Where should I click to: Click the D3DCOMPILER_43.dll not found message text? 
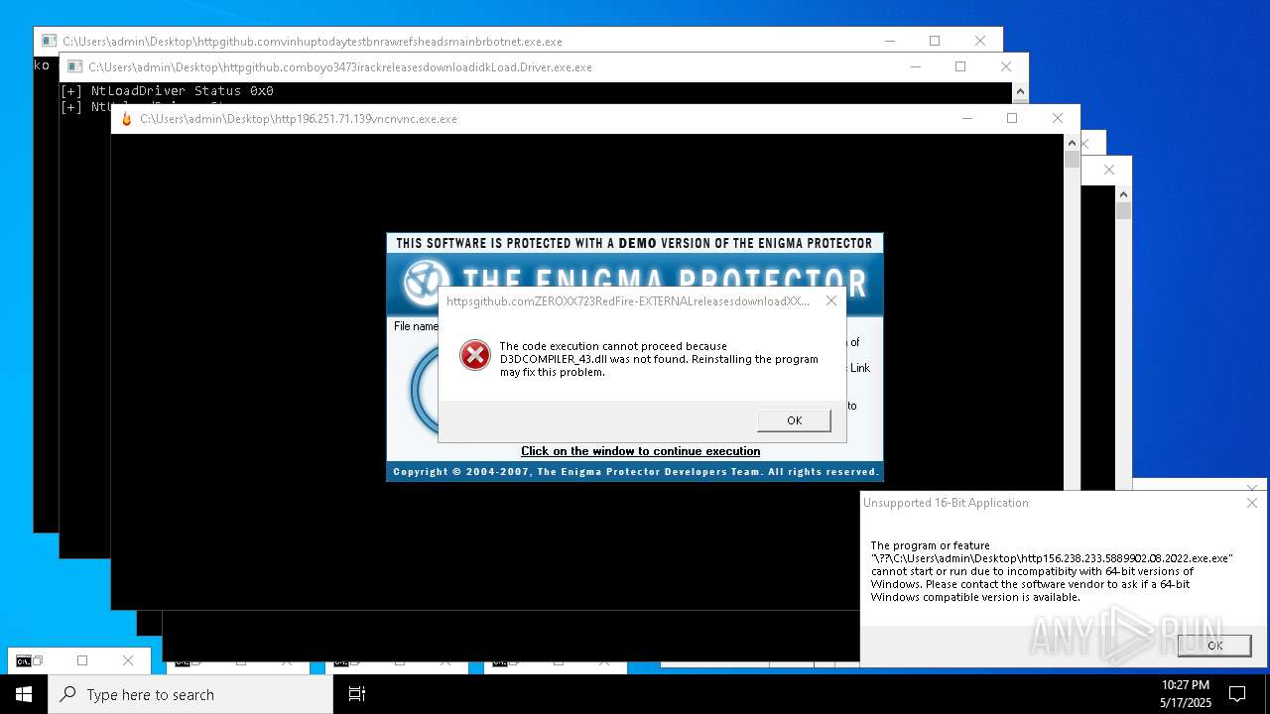click(659, 359)
